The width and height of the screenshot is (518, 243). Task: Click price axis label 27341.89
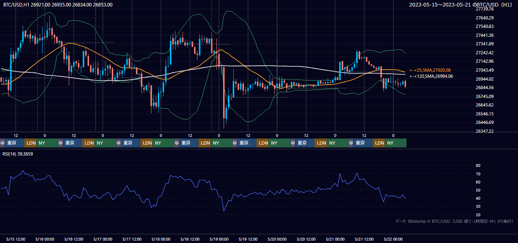(485, 44)
